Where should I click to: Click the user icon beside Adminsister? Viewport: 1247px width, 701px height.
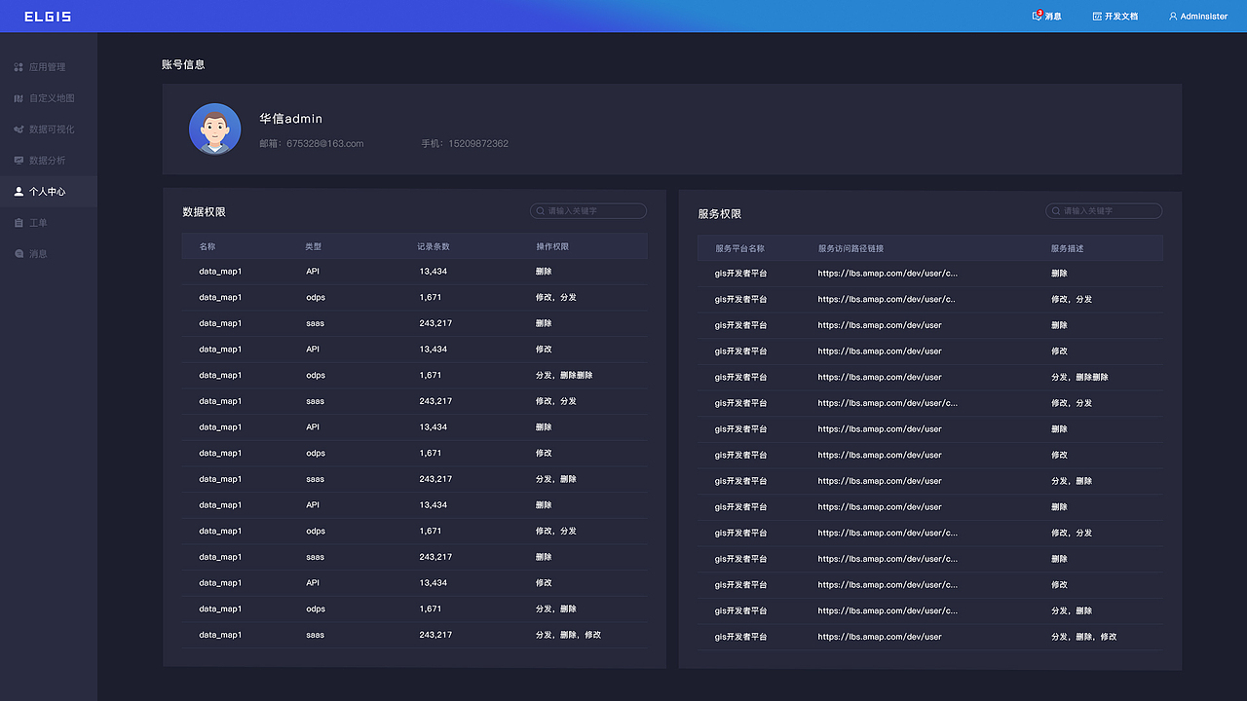[x=1173, y=17]
